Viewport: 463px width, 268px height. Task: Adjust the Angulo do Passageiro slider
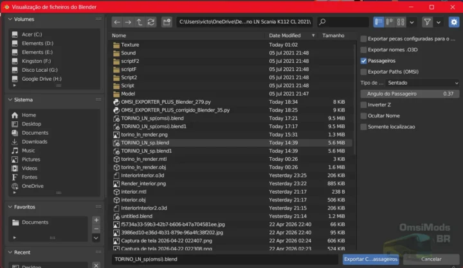click(x=409, y=94)
